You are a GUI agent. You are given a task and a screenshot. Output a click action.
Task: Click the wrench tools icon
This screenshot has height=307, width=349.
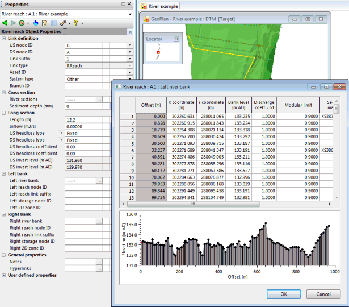63,23
